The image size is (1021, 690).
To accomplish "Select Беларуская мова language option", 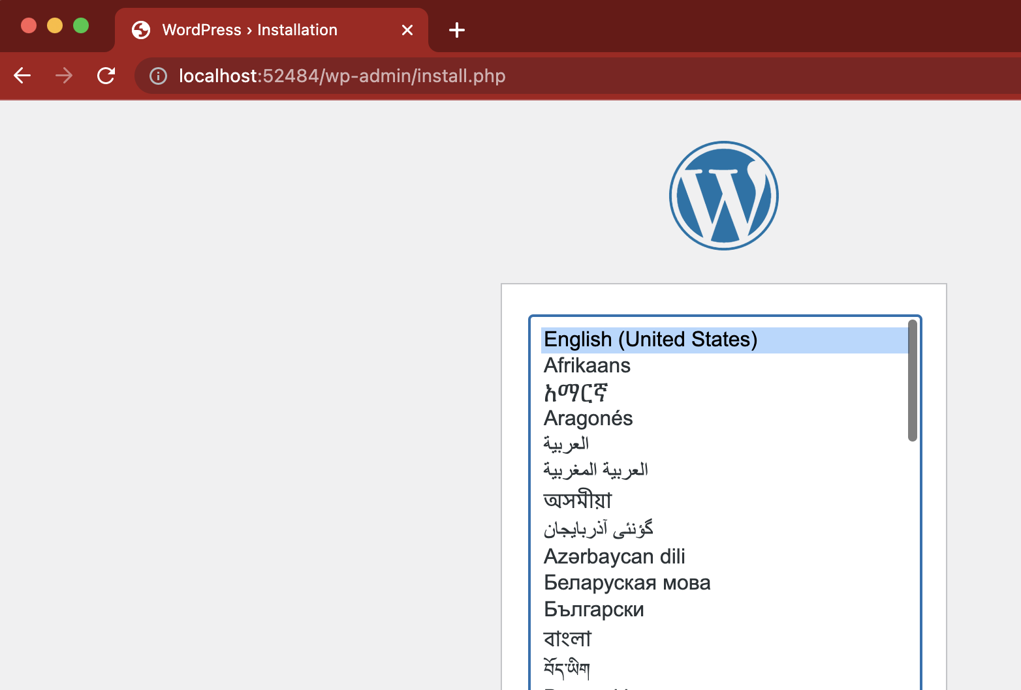I will click(x=725, y=582).
